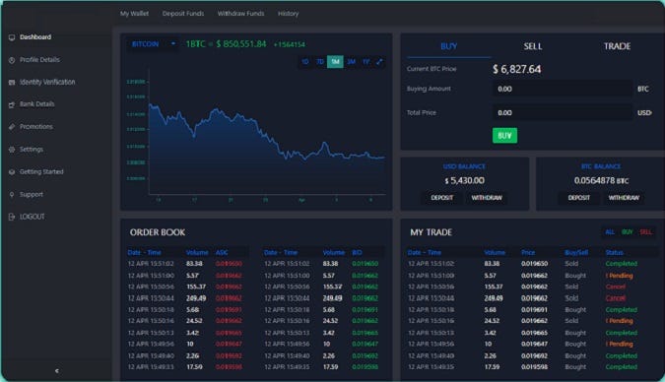
Task: Open the My Wallet tab
Action: pyautogui.click(x=134, y=14)
